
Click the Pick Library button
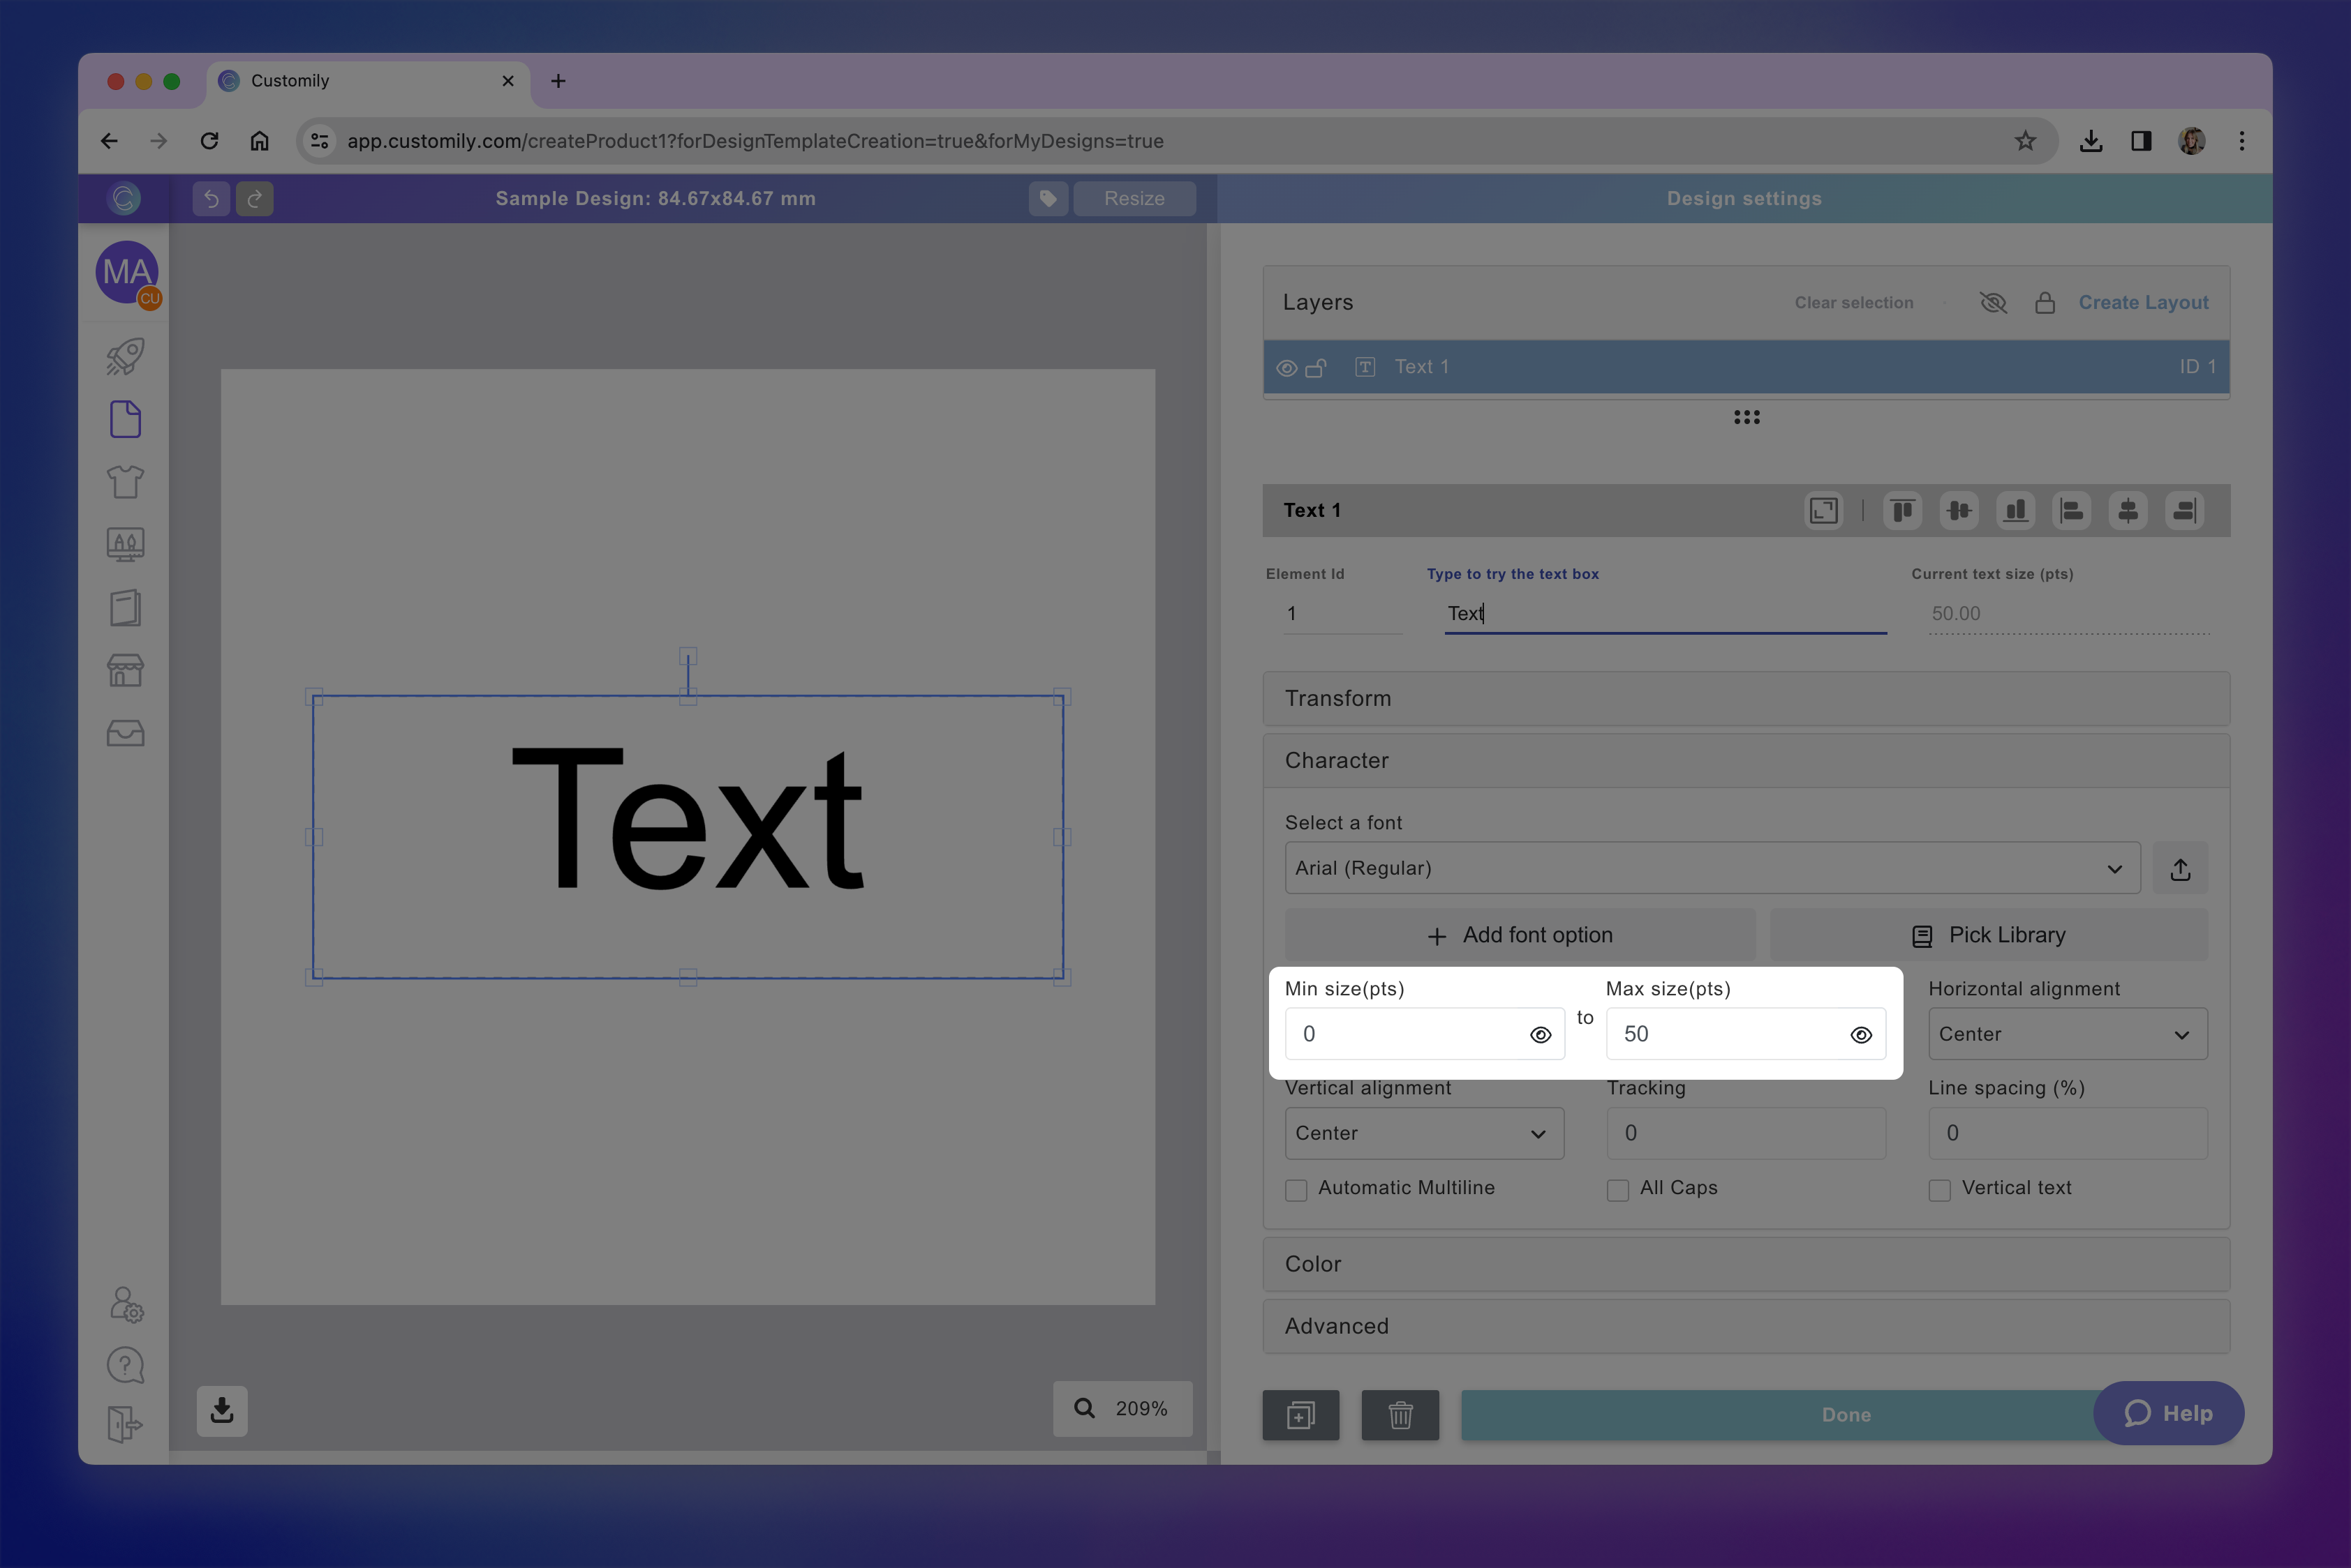[x=1988, y=935]
